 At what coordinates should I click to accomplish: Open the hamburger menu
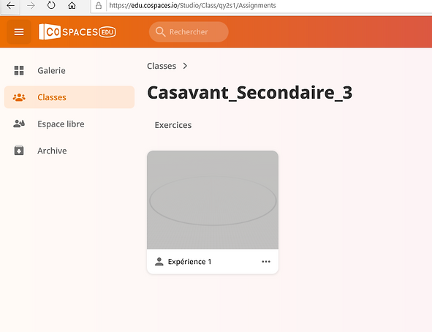pyautogui.click(x=19, y=32)
